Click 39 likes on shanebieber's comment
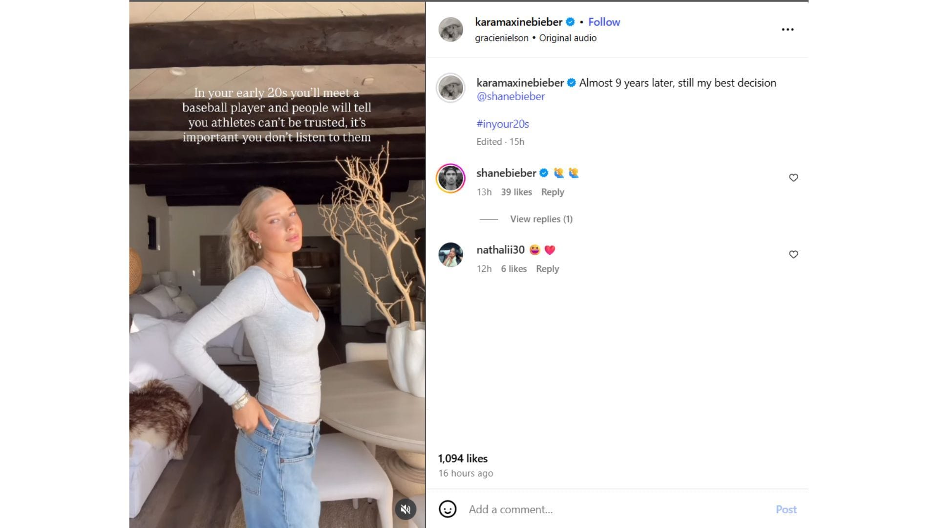This screenshot has height=528, width=938. pos(516,192)
